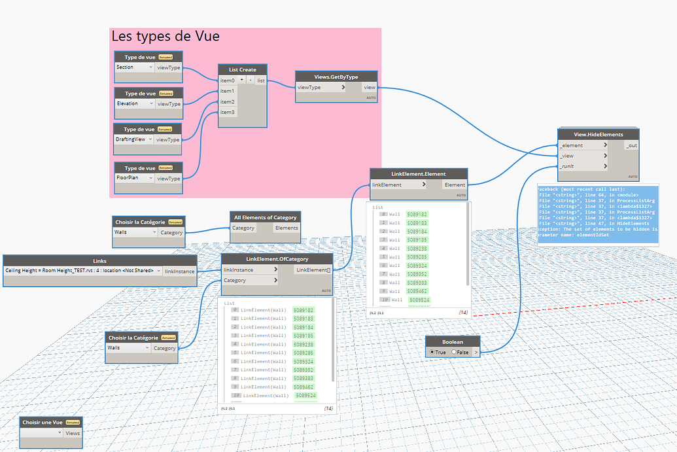This screenshot has width=677, height=452.
Task: Click the - button on List Create
Action: coord(251,80)
